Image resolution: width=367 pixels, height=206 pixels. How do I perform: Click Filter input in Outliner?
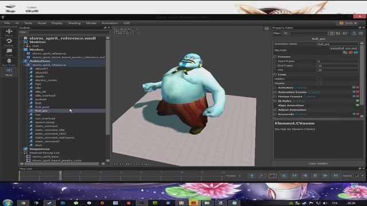click(x=68, y=32)
